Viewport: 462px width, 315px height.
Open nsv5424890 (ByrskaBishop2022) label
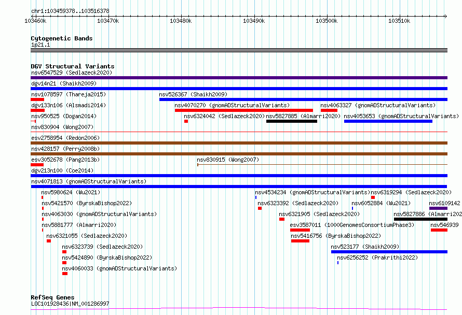click(x=107, y=257)
